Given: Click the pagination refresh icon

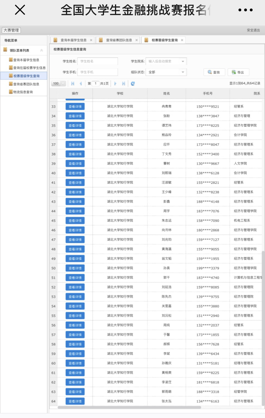Looking at the screenshot, I should (x=133, y=84).
